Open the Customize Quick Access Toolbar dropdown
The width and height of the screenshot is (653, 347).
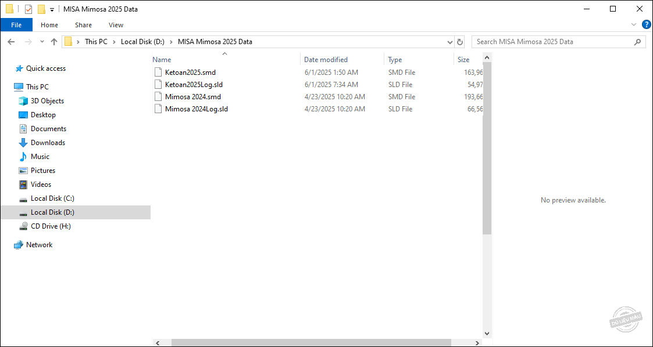(52, 9)
